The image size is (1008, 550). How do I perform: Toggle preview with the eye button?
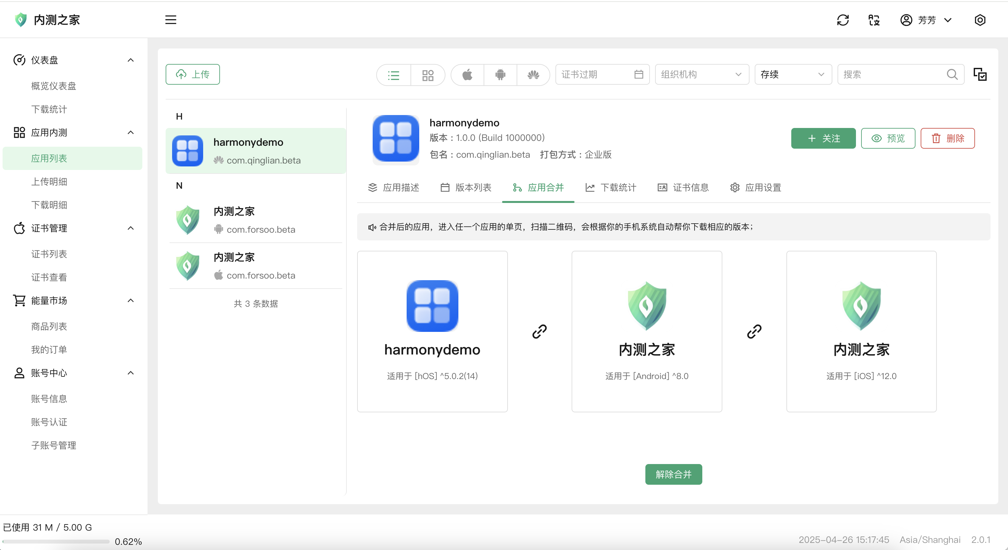click(x=888, y=138)
